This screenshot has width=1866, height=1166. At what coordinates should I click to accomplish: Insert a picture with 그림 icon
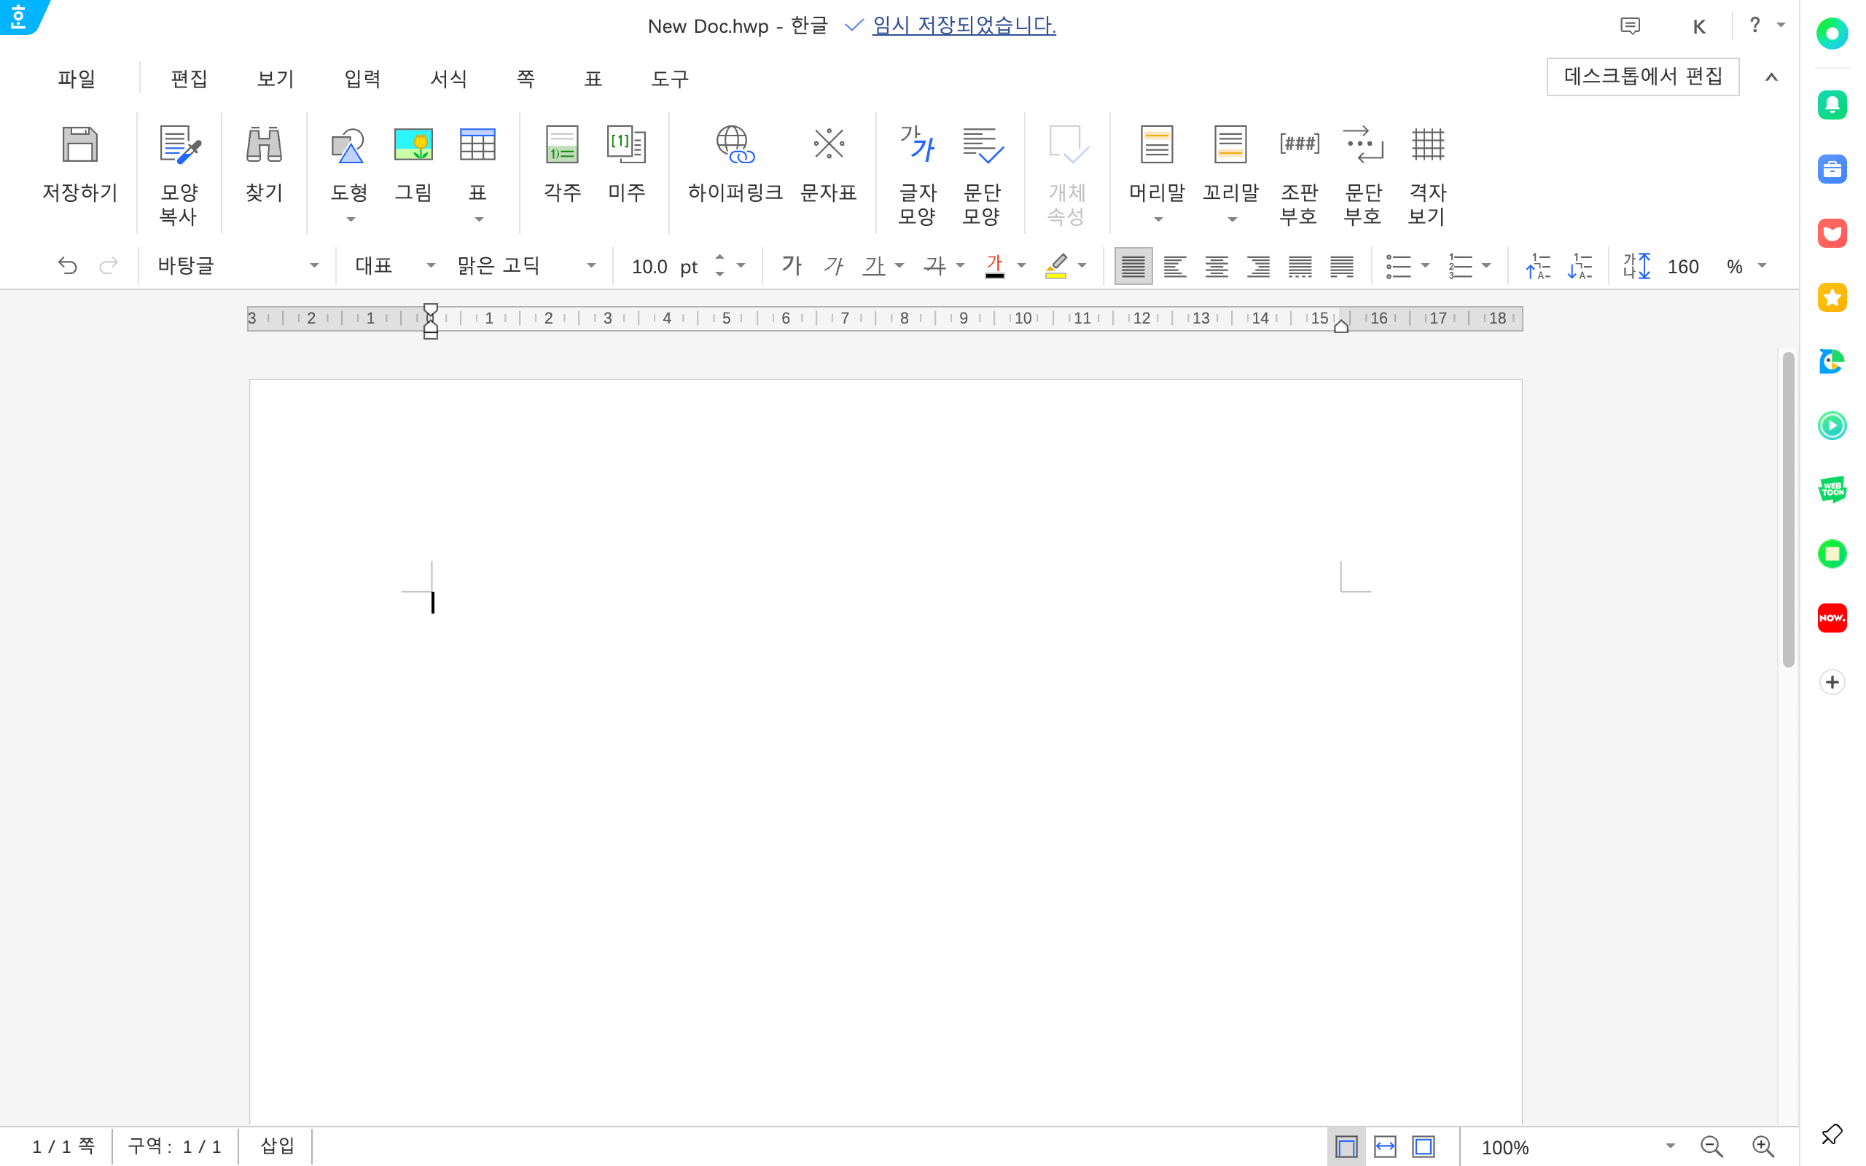click(x=413, y=146)
